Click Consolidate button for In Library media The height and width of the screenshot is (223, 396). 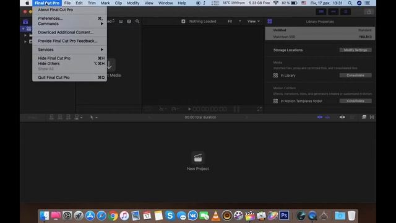tap(355, 76)
